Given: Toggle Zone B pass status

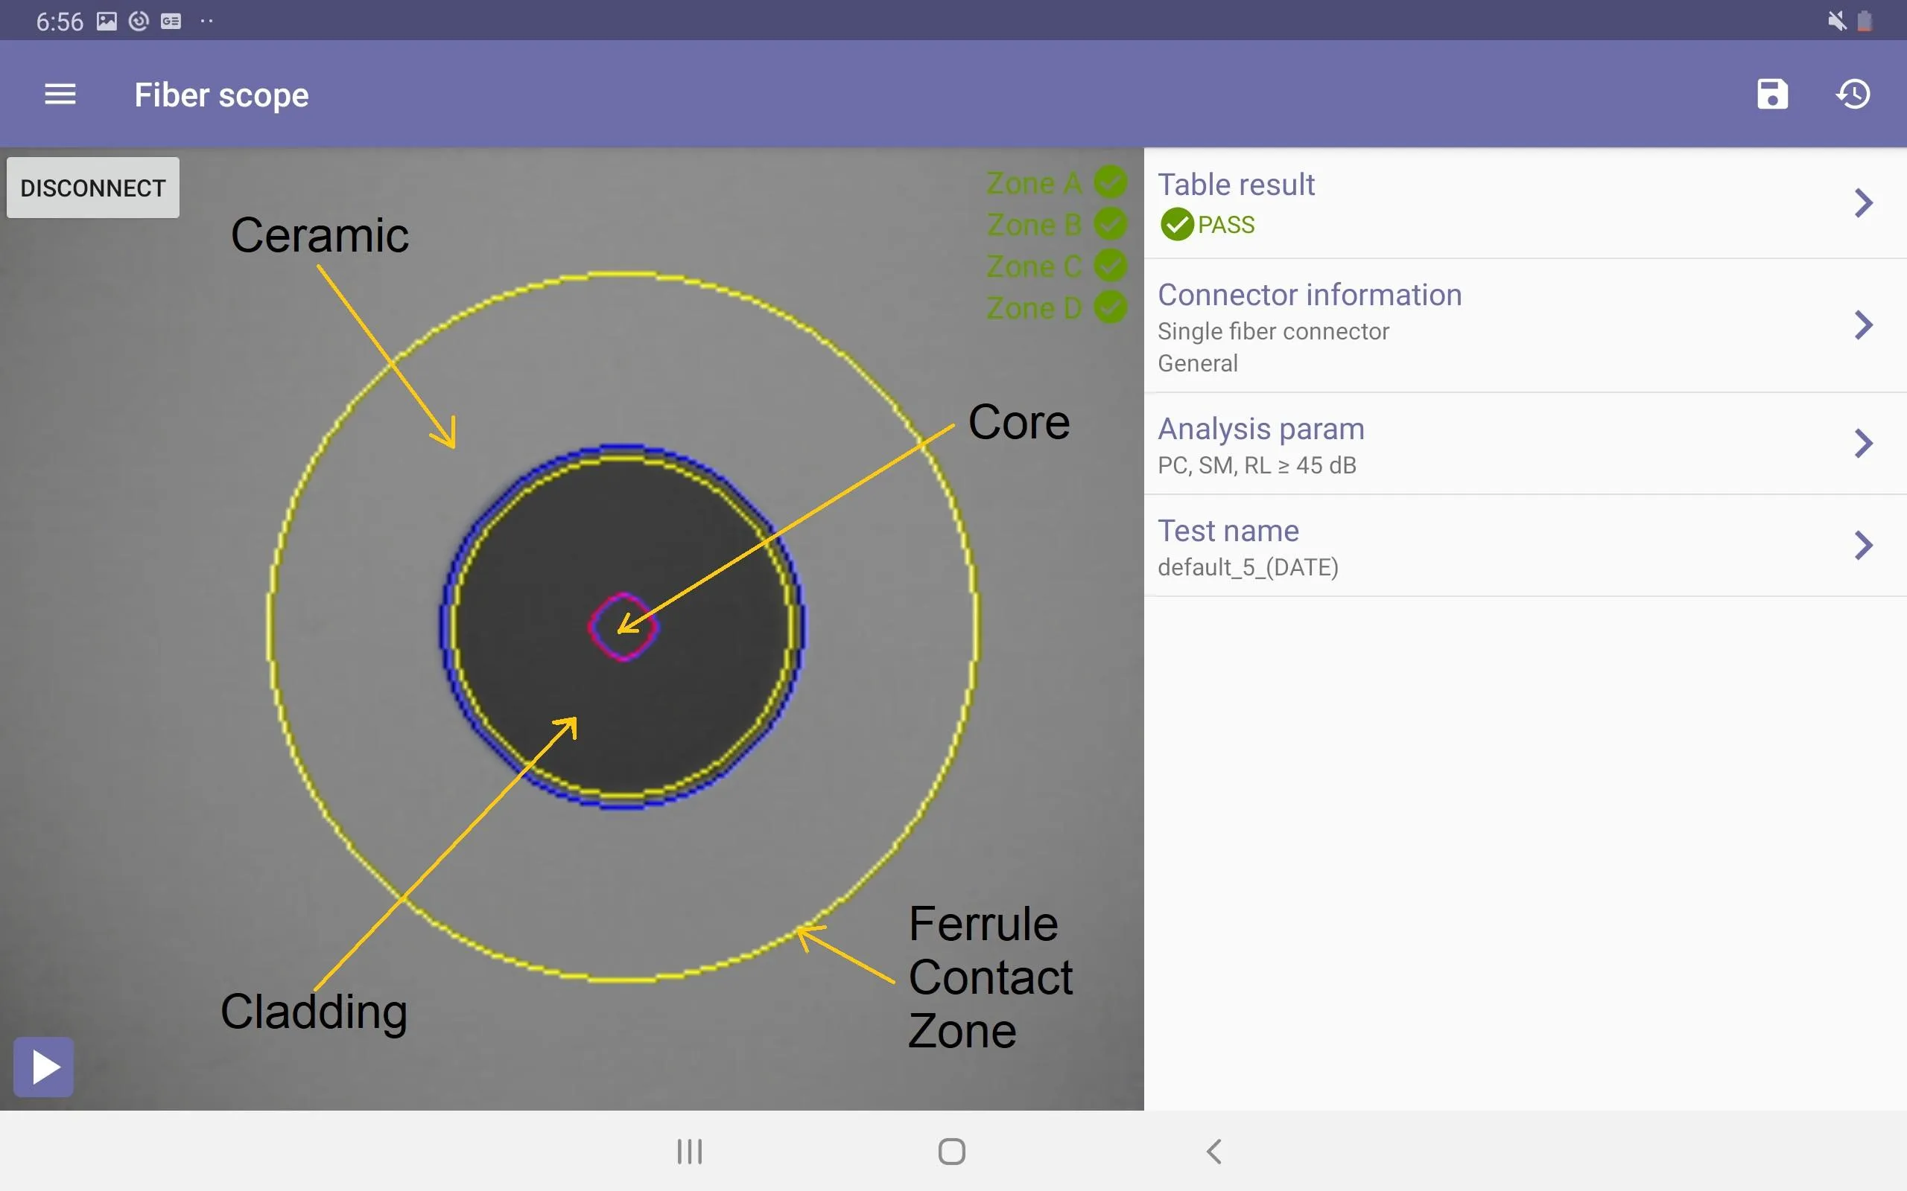Looking at the screenshot, I should click(1114, 223).
